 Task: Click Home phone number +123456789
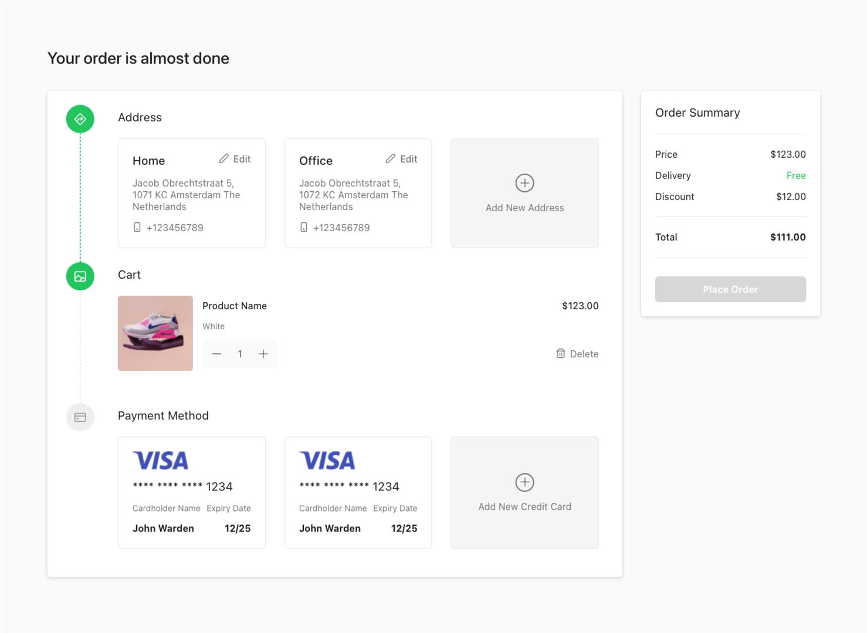click(175, 228)
